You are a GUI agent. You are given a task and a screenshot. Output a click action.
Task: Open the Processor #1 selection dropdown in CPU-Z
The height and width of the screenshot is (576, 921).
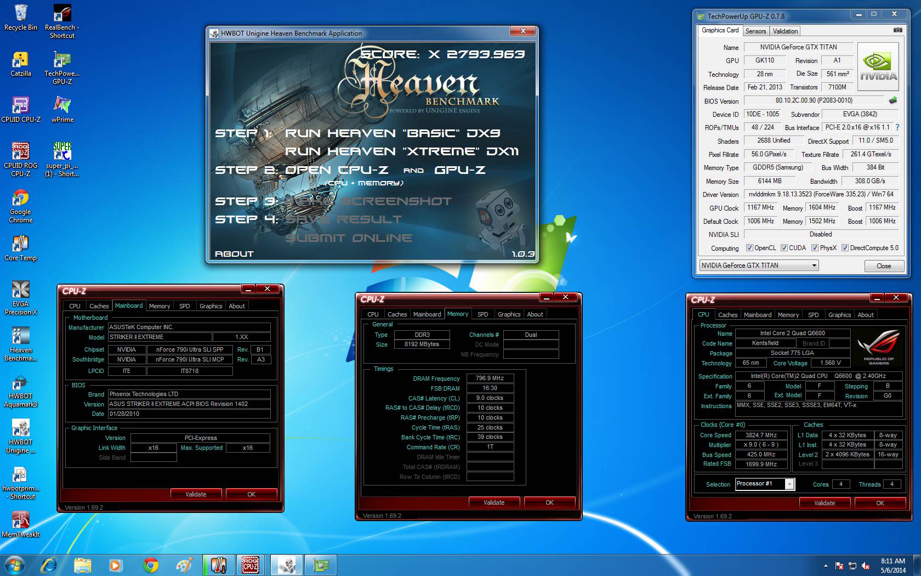click(x=765, y=484)
